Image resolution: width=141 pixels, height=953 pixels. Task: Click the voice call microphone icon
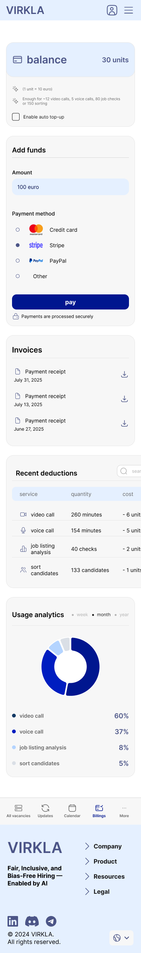[x=23, y=530]
